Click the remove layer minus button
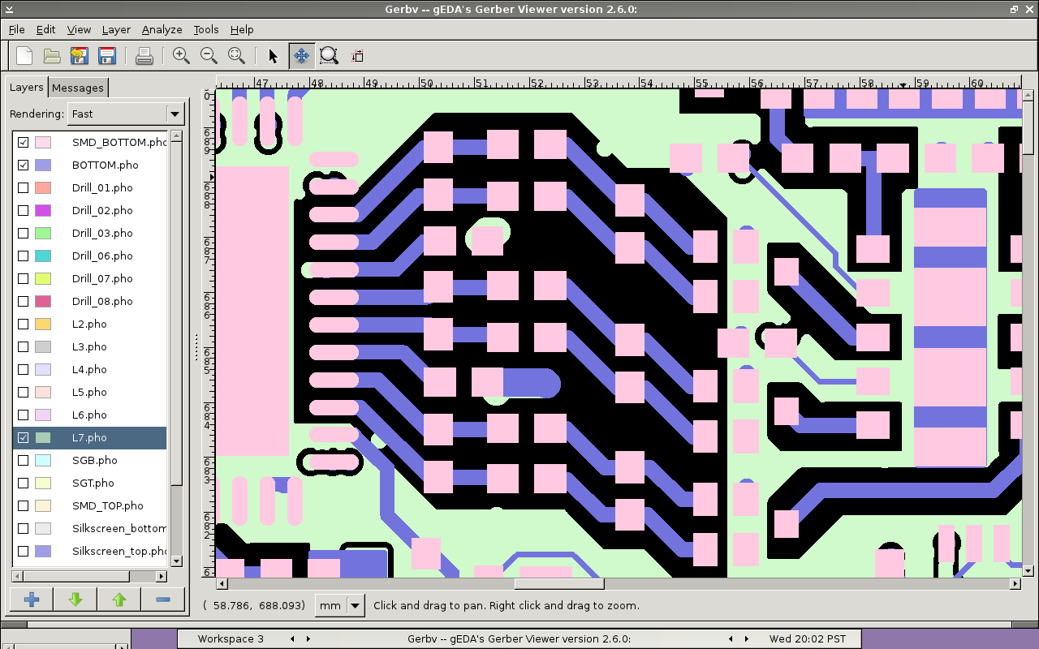Image resolution: width=1039 pixels, height=649 pixels. tap(162, 600)
